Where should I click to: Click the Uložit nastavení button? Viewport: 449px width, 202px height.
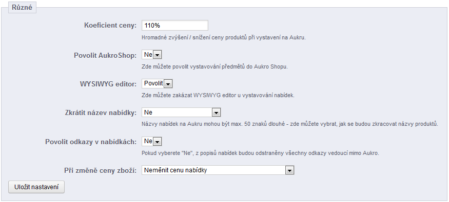(x=36, y=187)
